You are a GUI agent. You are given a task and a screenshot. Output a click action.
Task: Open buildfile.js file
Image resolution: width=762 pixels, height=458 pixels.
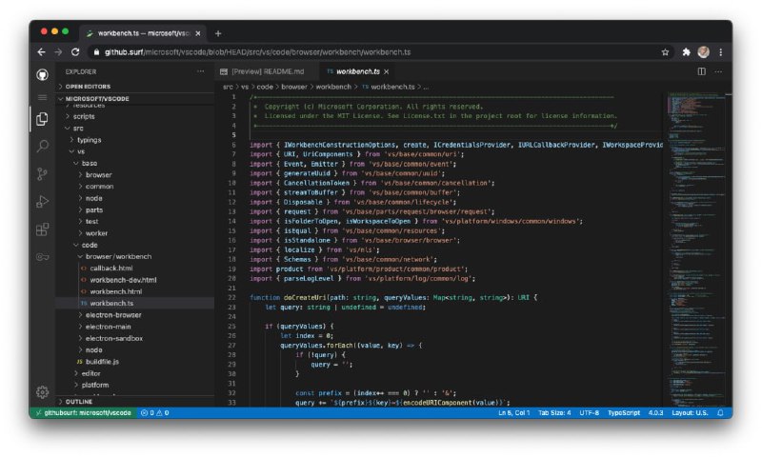pos(135,361)
